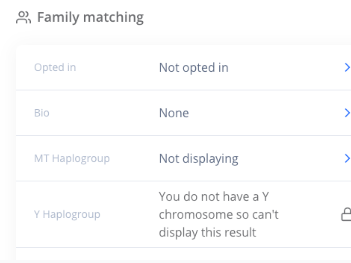351x263 pixels.
Task: Click the chevron at the end of Bio row
Action: (x=348, y=113)
